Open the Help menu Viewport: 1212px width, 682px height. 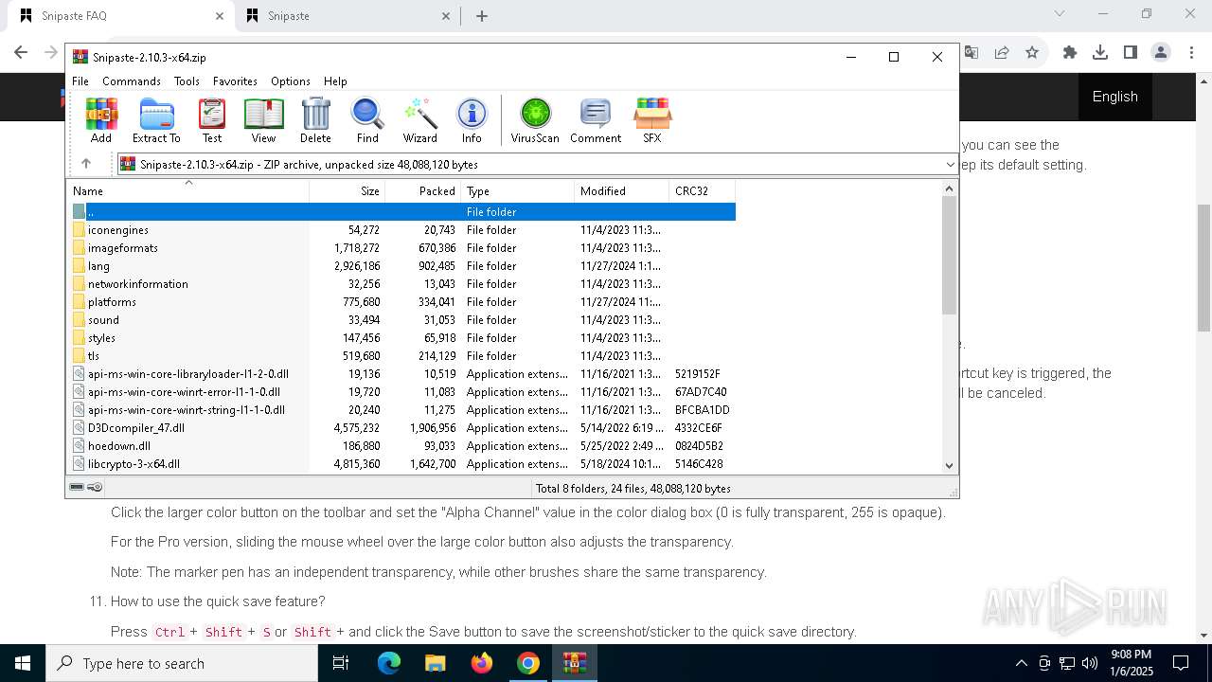(x=335, y=81)
